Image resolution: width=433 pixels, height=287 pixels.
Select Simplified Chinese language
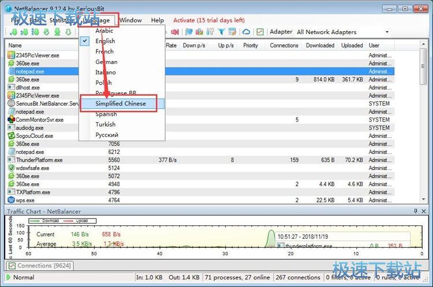point(121,104)
